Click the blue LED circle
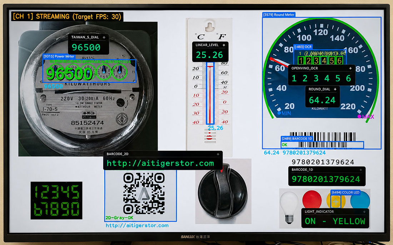This screenshot has height=245, width=393. click(360, 200)
